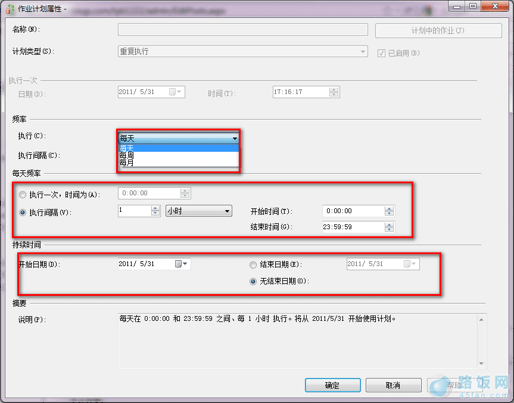Click the up arrow on the 时间 spinner
The height and width of the screenshot is (403, 514).
pos(334,89)
